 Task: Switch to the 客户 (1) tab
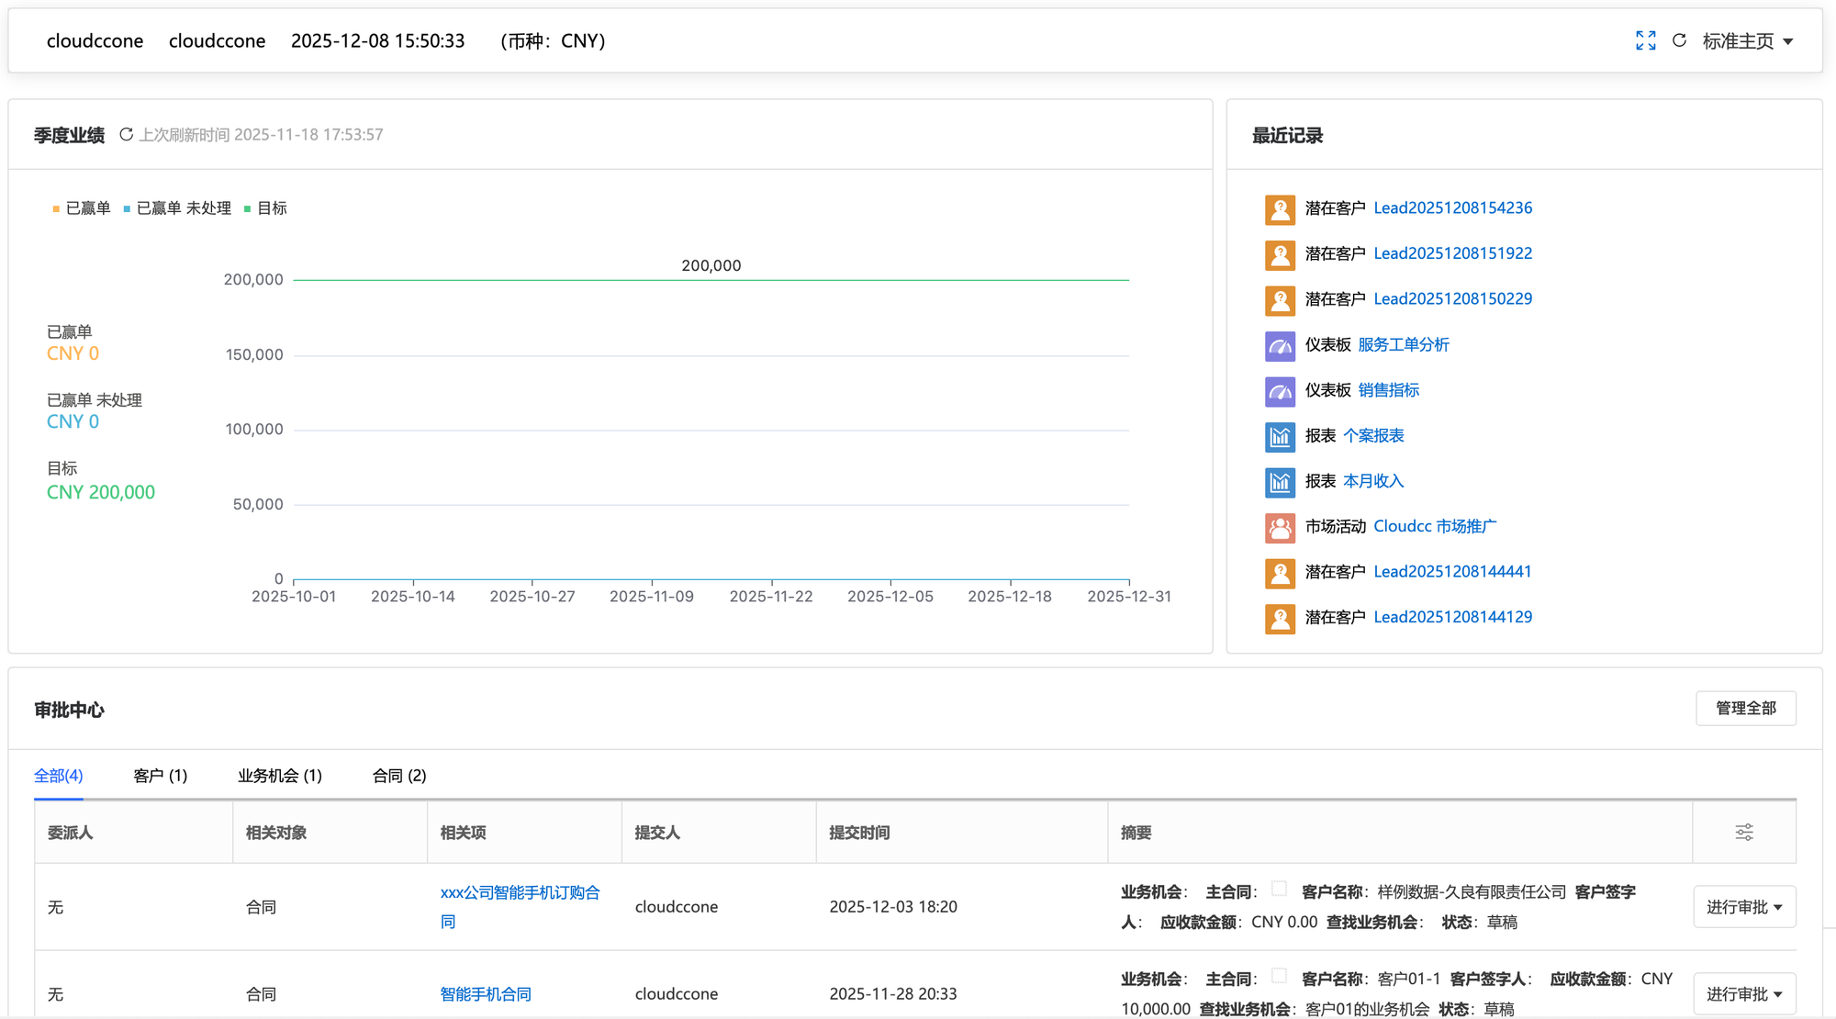[160, 776]
